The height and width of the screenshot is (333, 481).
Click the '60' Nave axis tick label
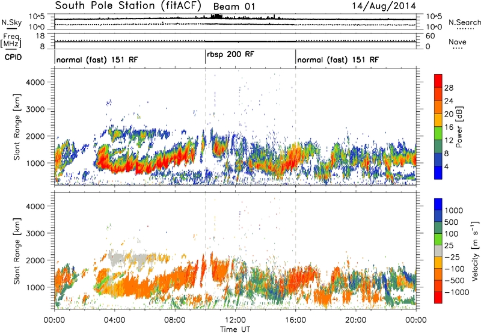coord(430,36)
